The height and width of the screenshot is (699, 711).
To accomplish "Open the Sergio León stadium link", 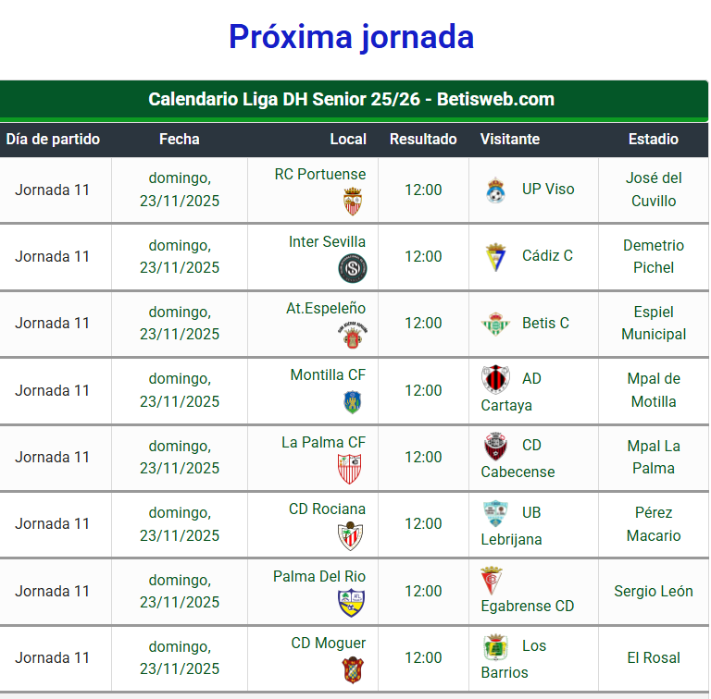I will tap(654, 591).
